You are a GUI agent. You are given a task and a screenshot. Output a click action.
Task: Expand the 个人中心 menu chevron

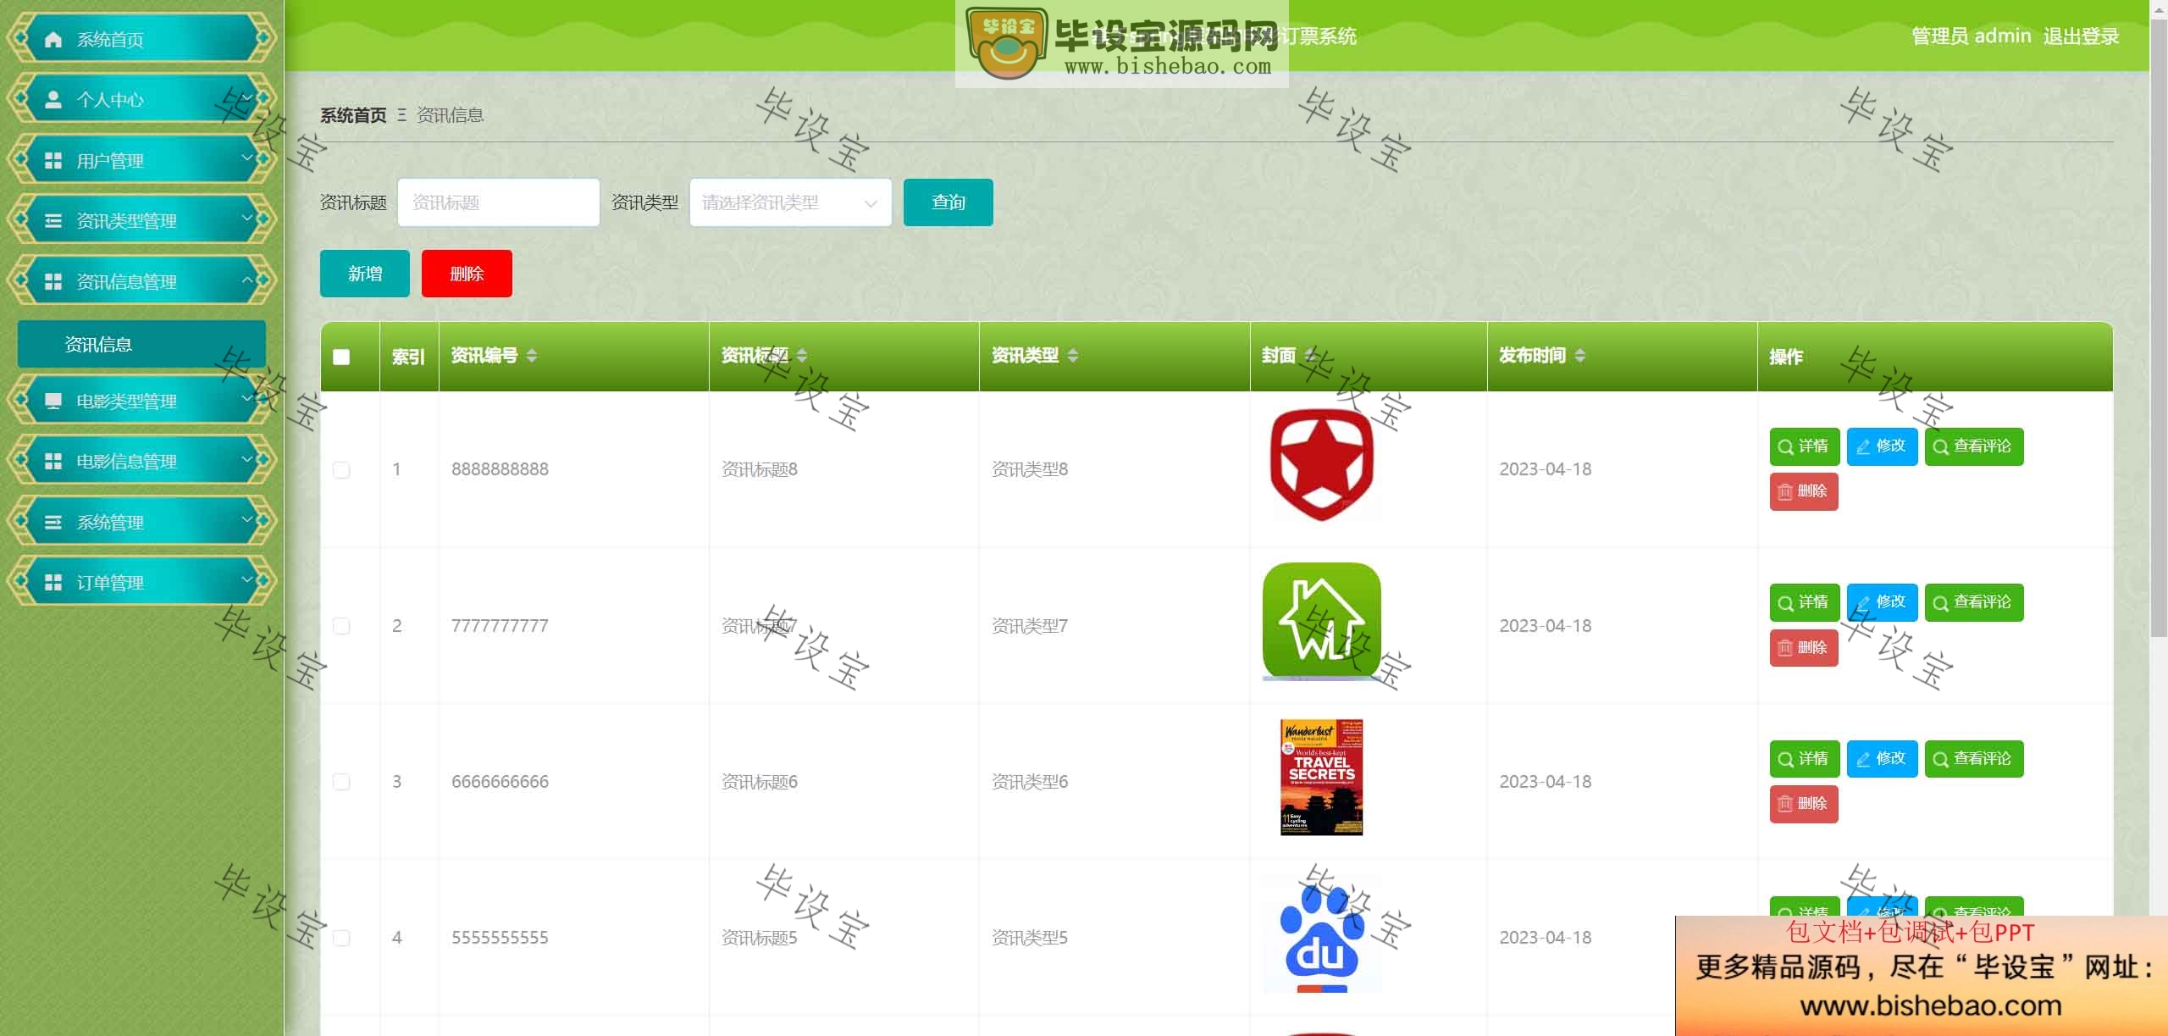tap(247, 98)
